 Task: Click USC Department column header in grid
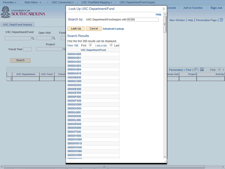[26, 74]
